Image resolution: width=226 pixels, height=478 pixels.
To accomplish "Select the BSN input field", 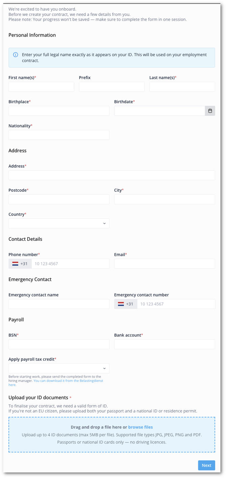I will 59,344.
